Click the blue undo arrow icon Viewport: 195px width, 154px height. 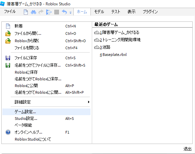pyautogui.click(x=64, y=12)
